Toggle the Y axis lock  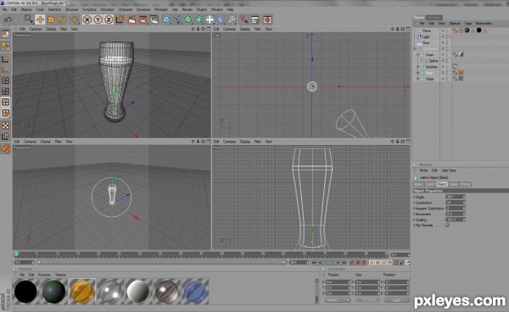point(98,19)
